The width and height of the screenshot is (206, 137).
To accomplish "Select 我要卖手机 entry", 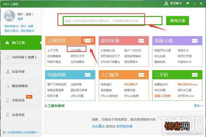I will (161, 84).
